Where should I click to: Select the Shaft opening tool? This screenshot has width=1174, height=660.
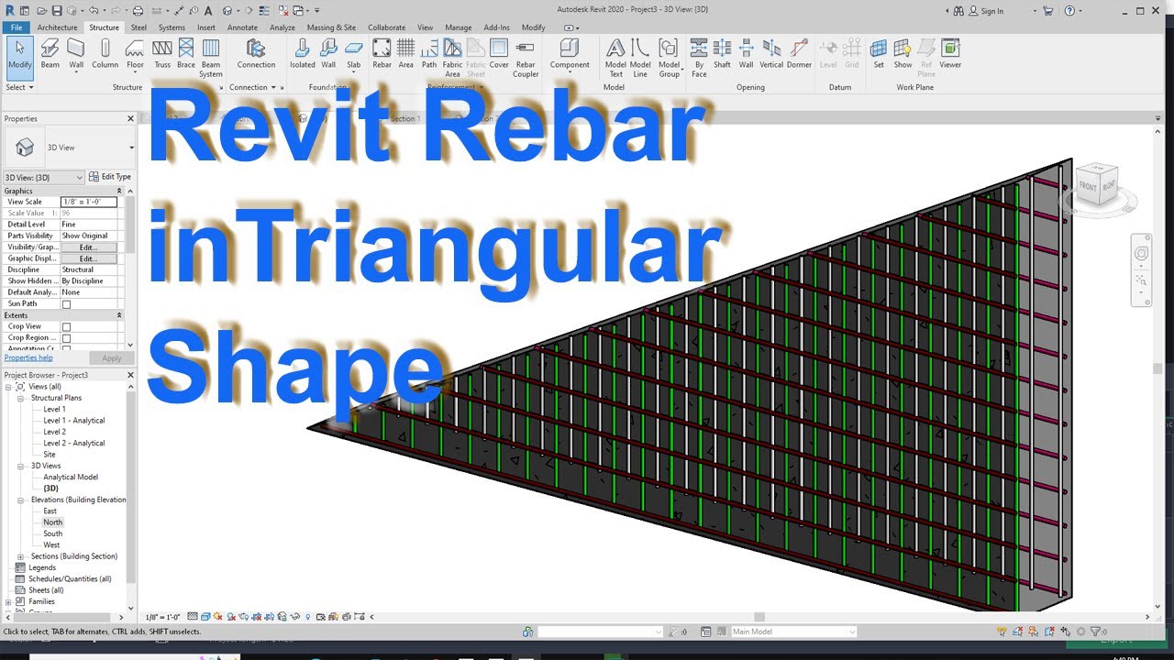point(722,54)
